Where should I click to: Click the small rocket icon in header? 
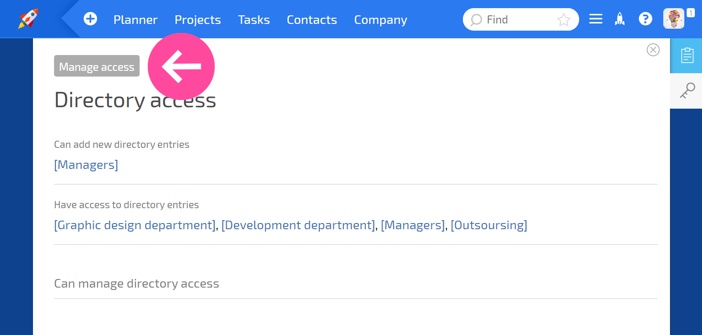620,19
